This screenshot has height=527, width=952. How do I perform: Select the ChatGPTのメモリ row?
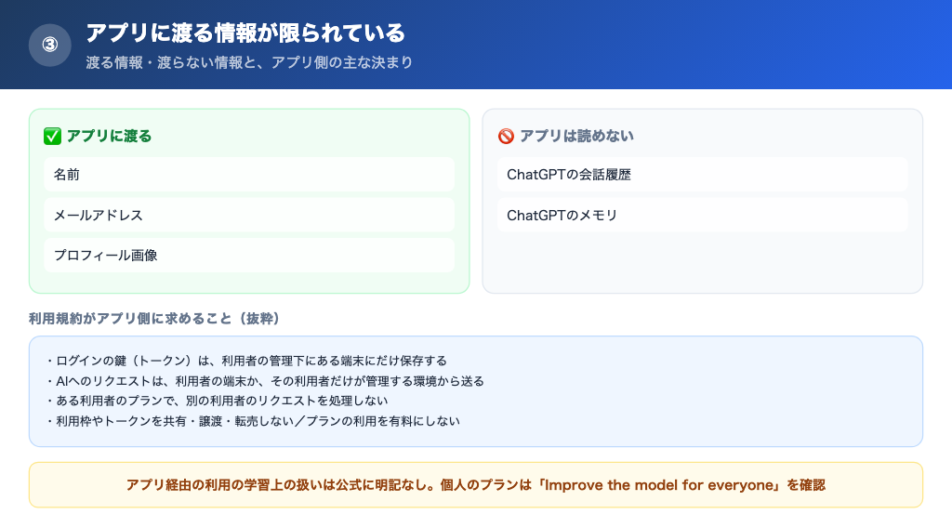tap(703, 215)
